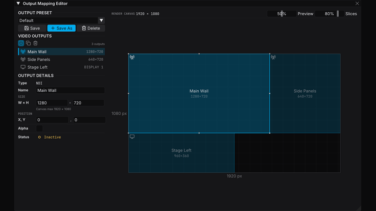Toggle the Alpha checkbox
The width and height of the screenshot is (376, 211).
[x=39, y=128]
